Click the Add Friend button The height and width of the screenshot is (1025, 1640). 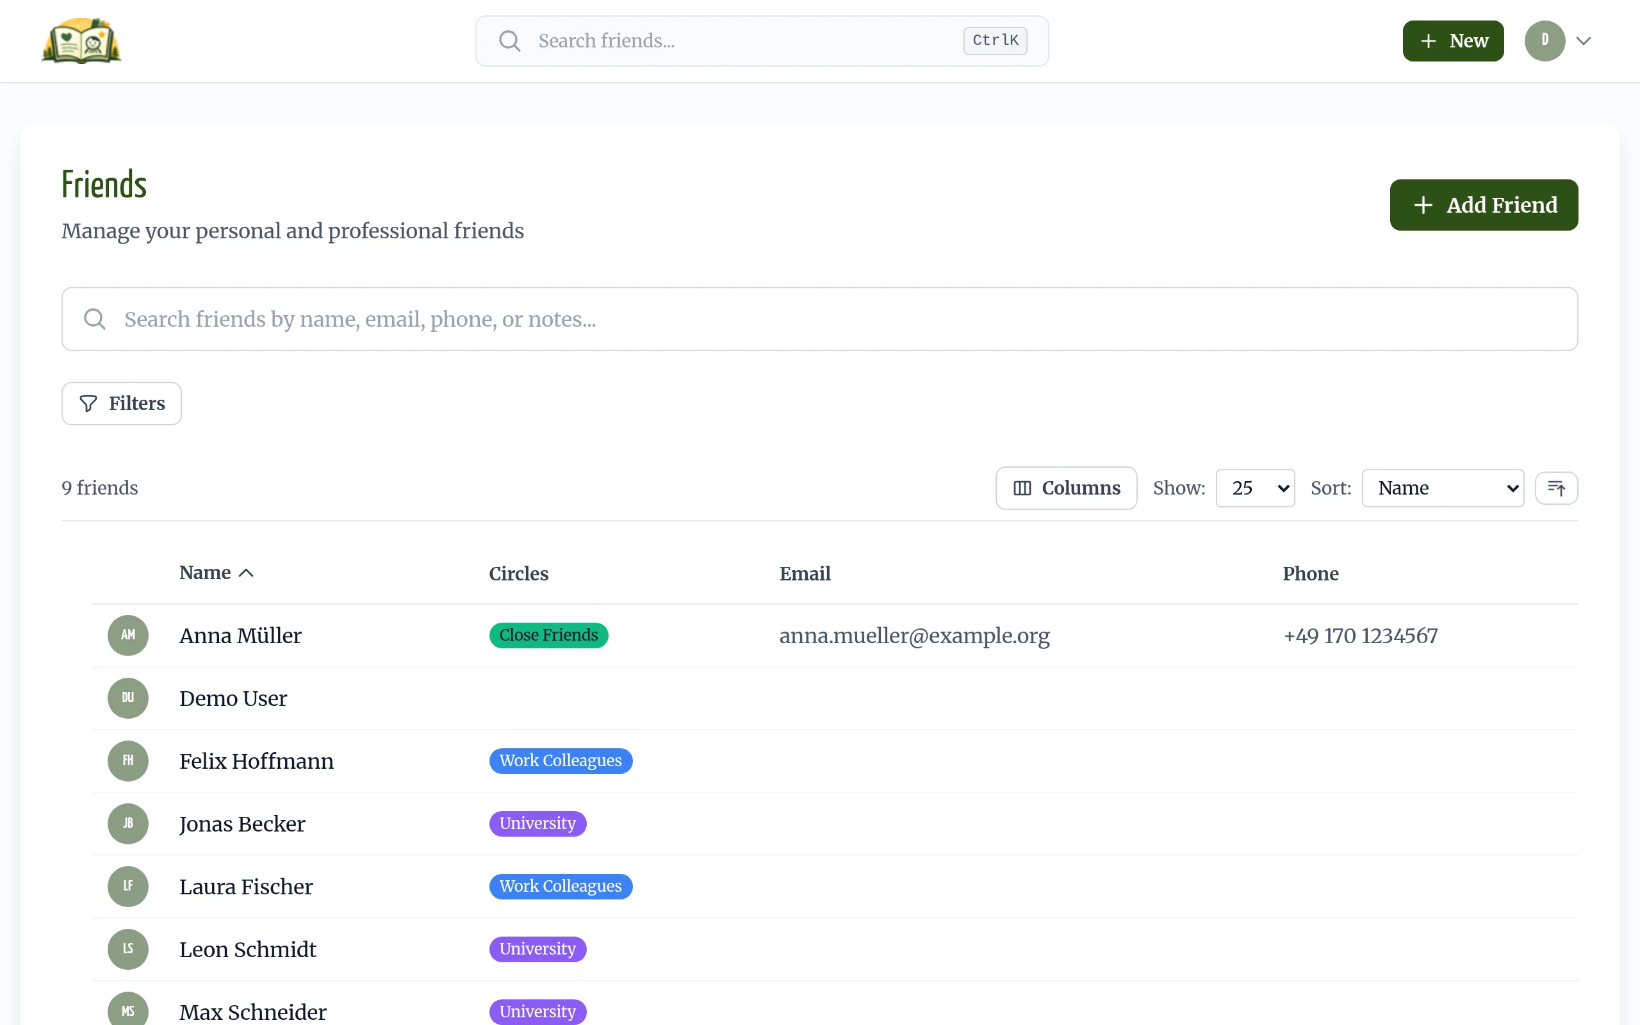tap(1484, 205)
